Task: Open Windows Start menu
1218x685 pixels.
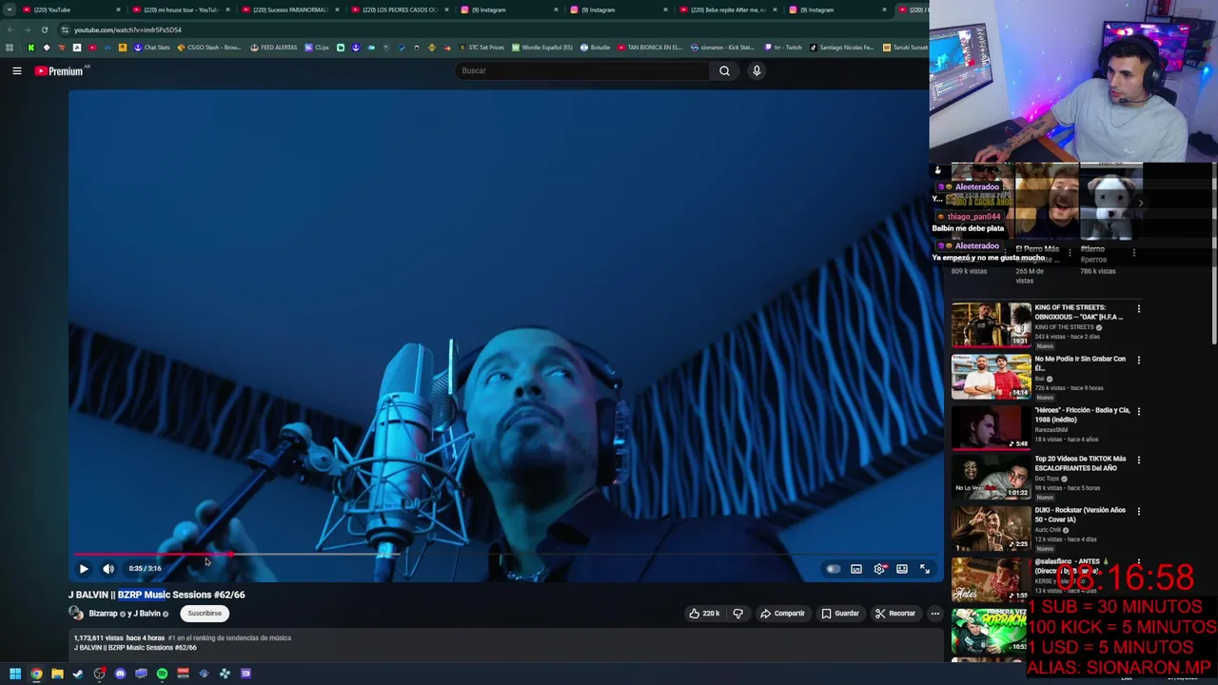Action: 15,674
